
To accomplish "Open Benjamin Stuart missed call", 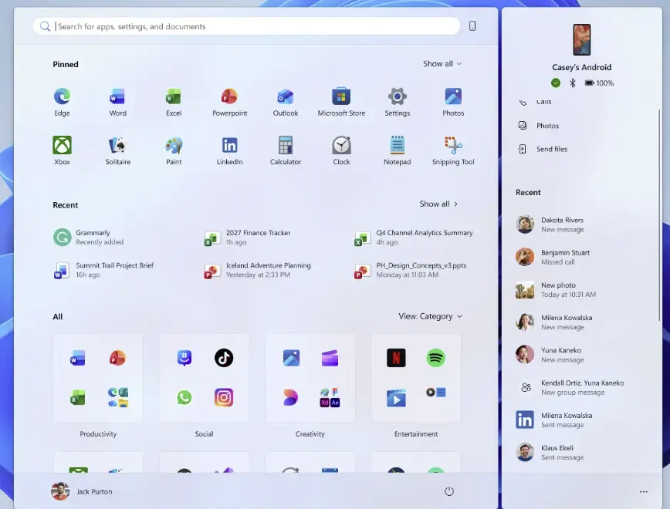I will 553,257.
